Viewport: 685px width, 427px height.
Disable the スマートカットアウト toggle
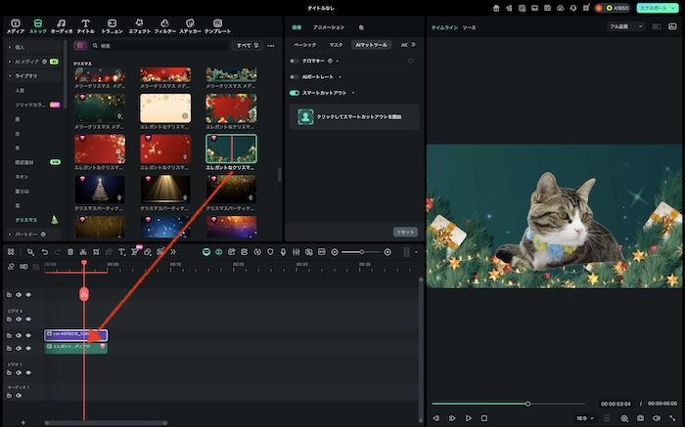[x=295, y=93]
